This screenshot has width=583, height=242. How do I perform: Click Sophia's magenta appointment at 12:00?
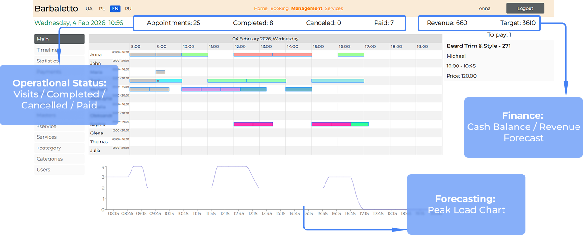coord(243,124)
